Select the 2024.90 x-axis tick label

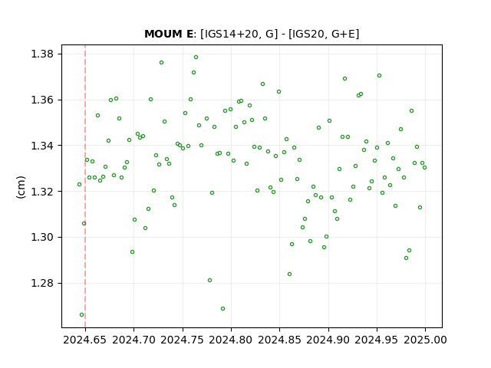coord(328,340)
